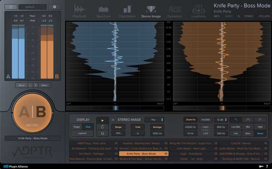Screen dimensions: 272x169
Task: Set display mode to Dual
Action: coord(88,127)
